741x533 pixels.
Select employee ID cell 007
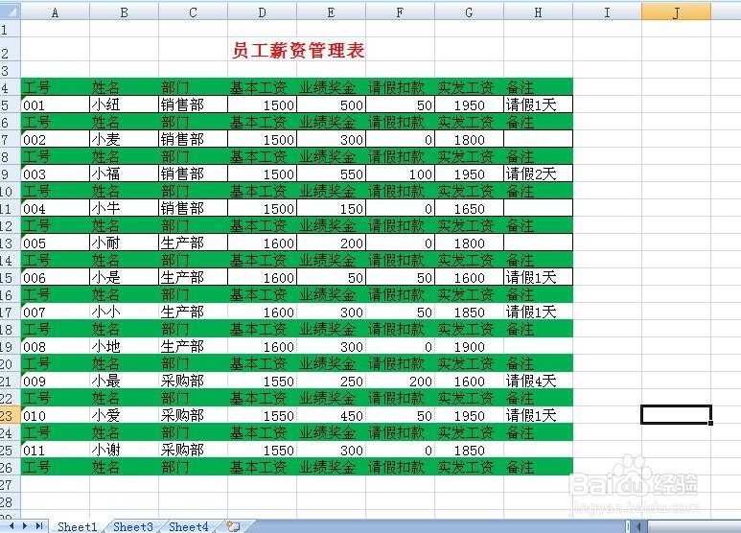click(x=56, y=312)
